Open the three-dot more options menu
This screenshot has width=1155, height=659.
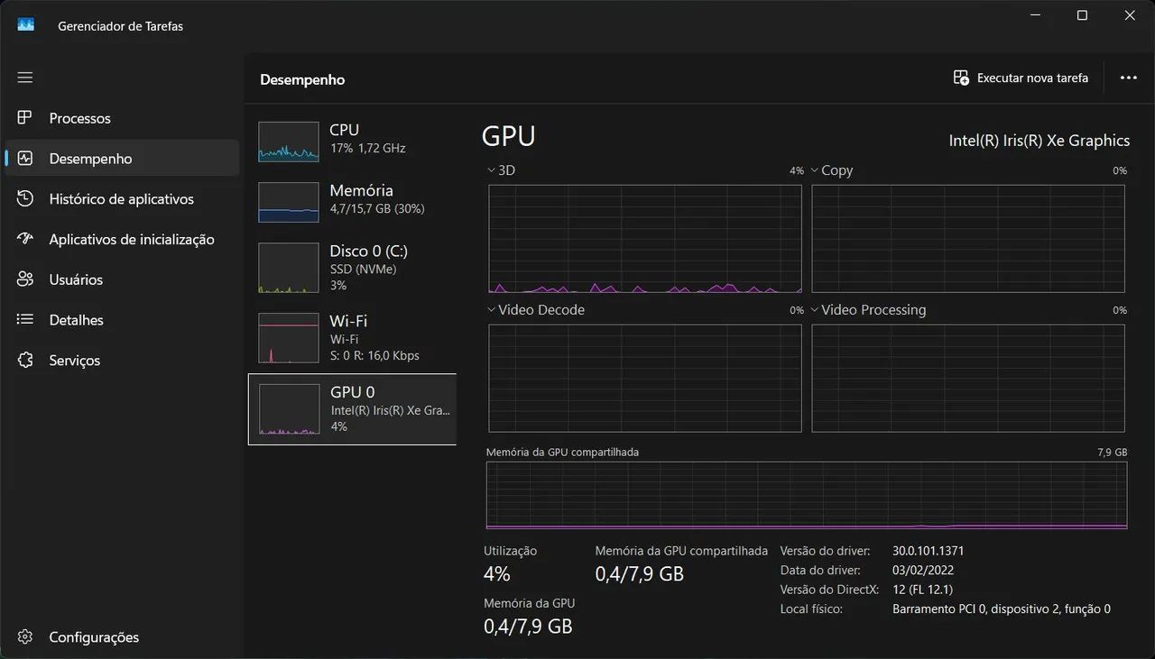coord(1128,78)
